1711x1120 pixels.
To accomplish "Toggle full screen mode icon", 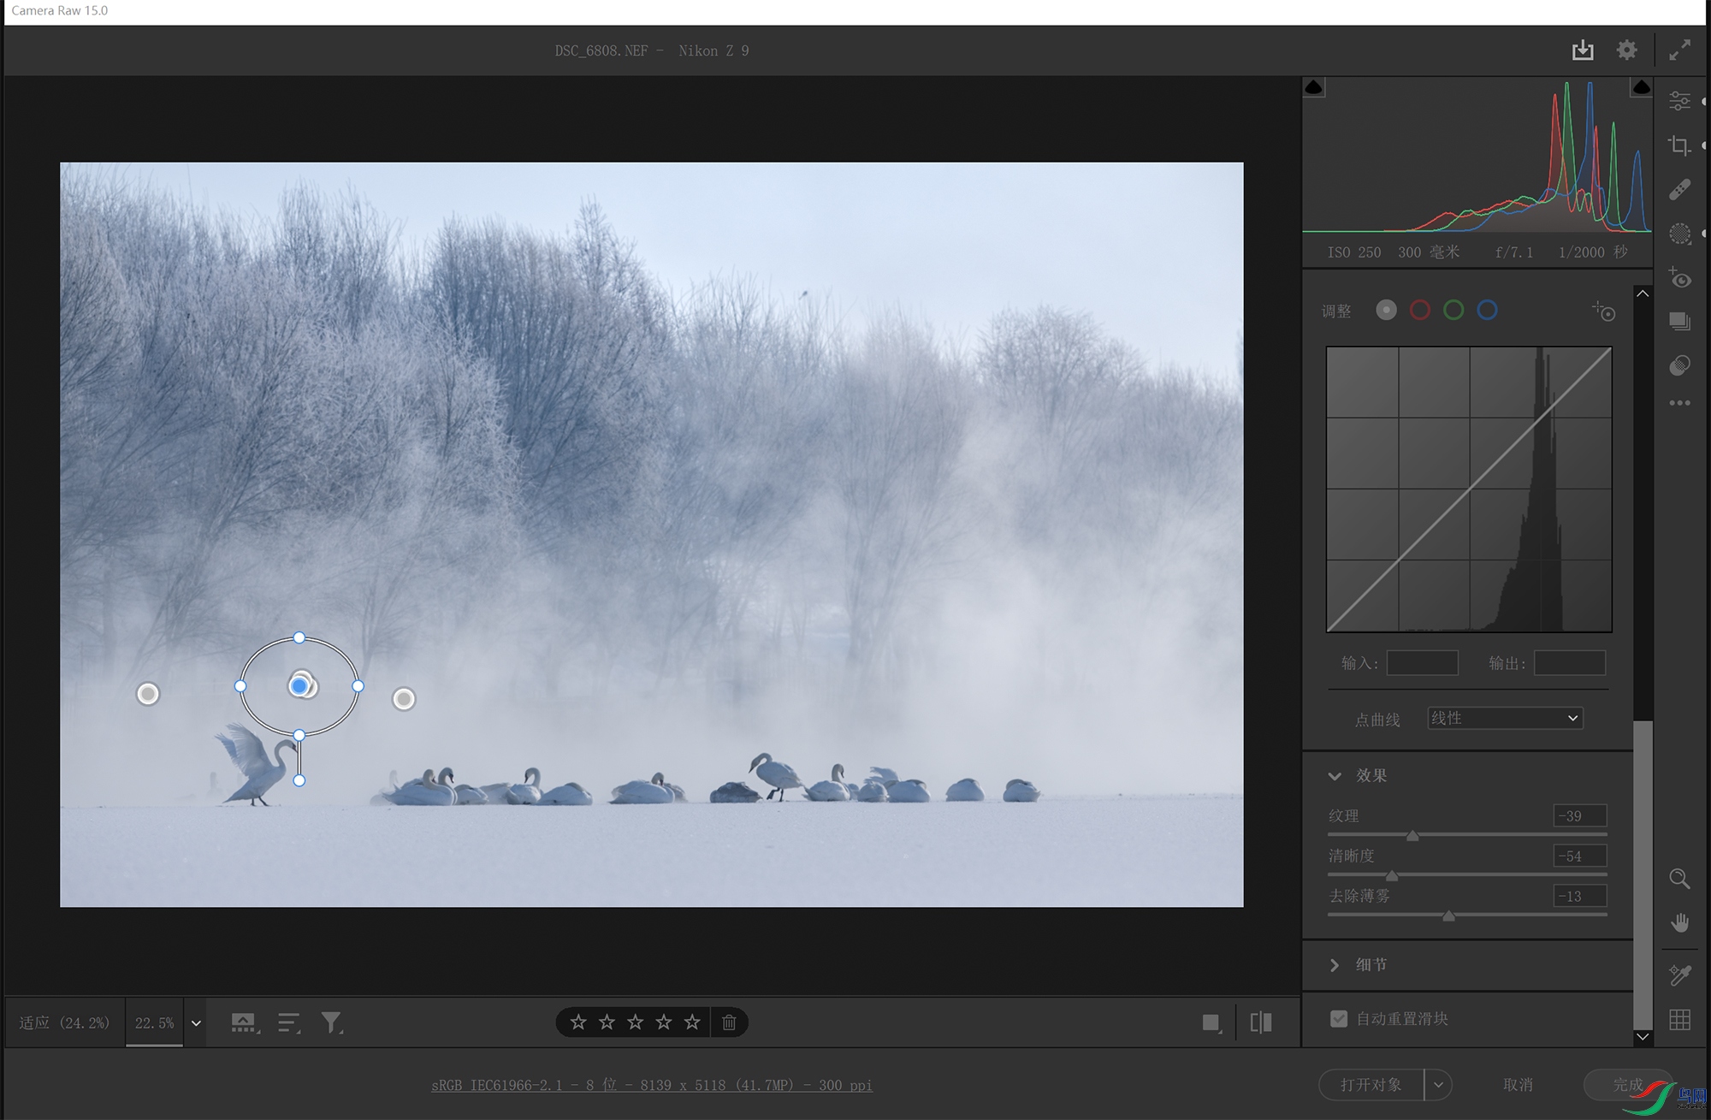I will 1679,50.
